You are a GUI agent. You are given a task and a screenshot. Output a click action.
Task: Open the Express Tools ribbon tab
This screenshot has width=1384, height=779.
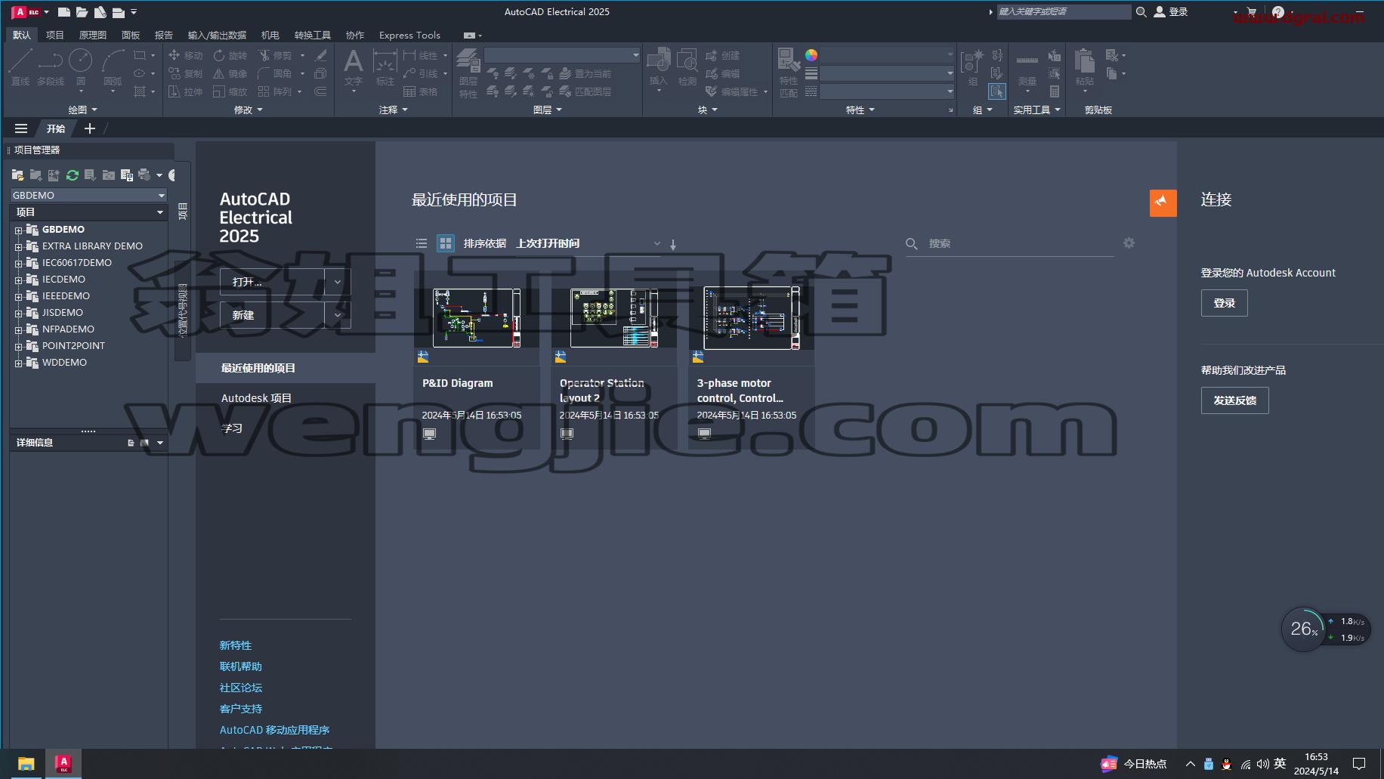coord(409,35)
